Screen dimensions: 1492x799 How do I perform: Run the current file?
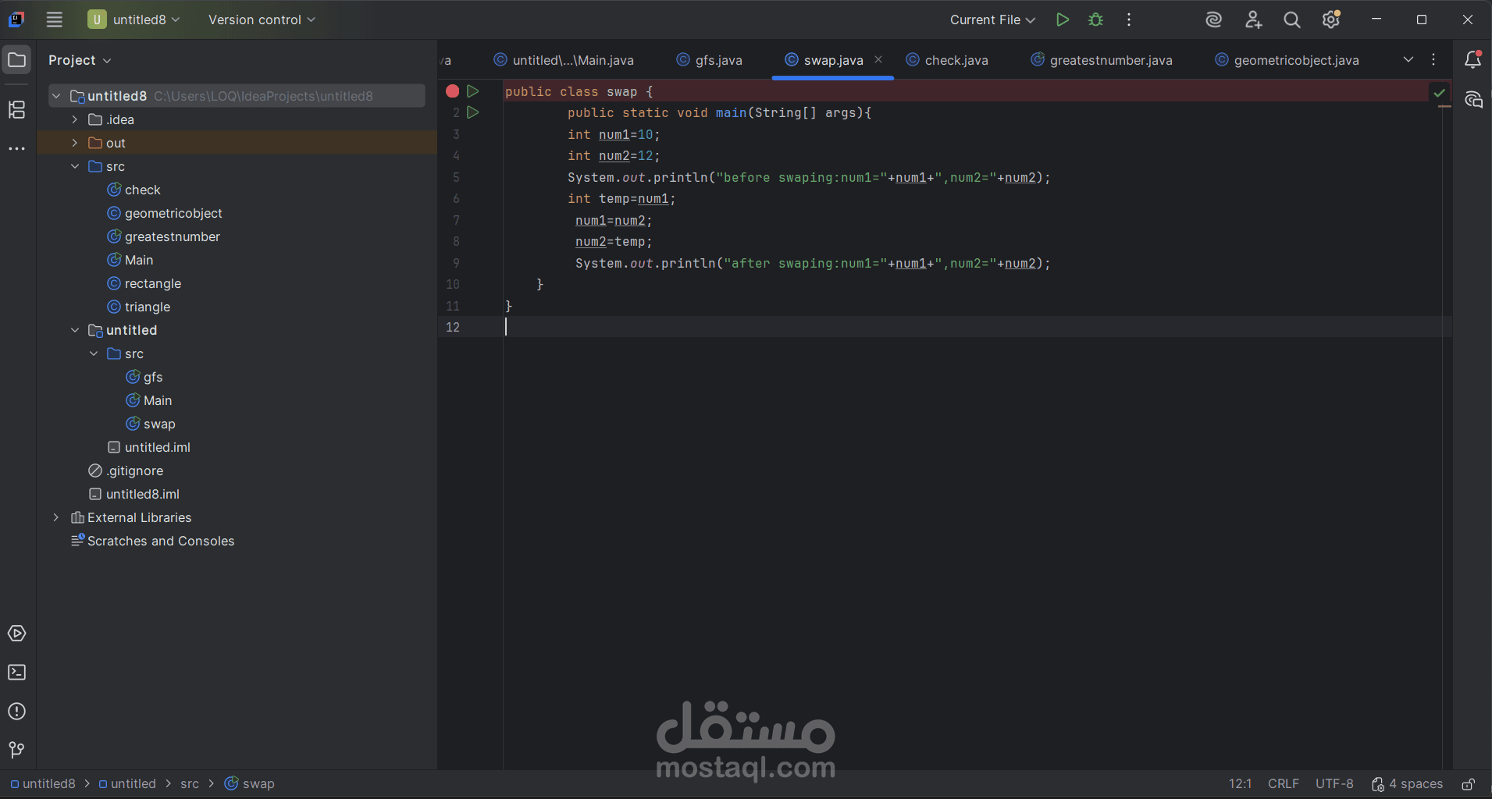[1062, 20]
